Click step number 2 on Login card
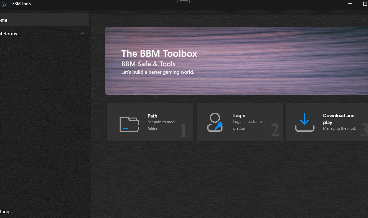The width and height of the screenshot is (368, 218). [x=275, y=130]
